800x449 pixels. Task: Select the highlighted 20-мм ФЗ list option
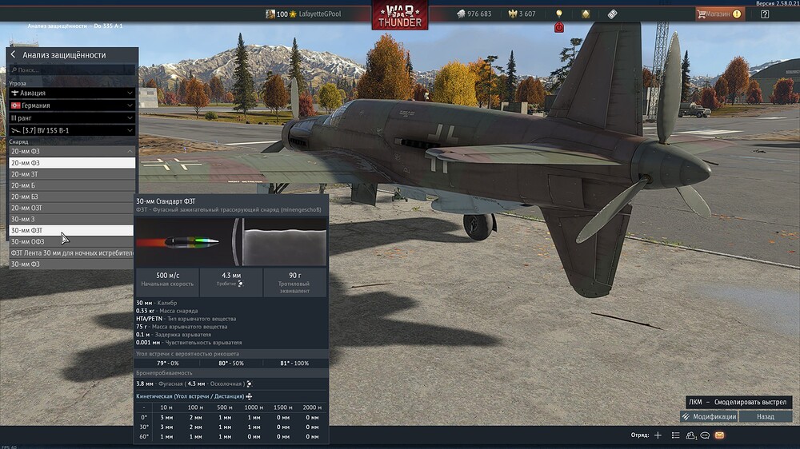[x=72, y=162]
